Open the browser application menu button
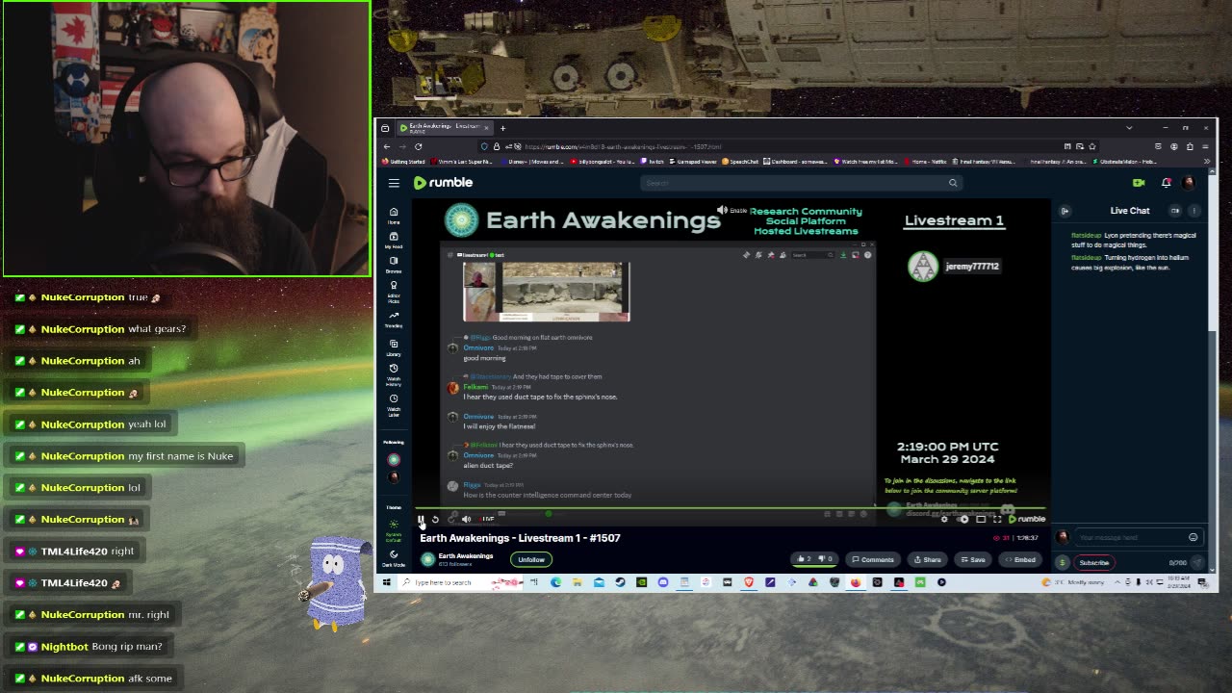The height and width of the screenshot is (693, 1232). tap(1205, 146)
